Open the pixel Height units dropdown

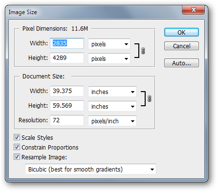tap(109, 58)
